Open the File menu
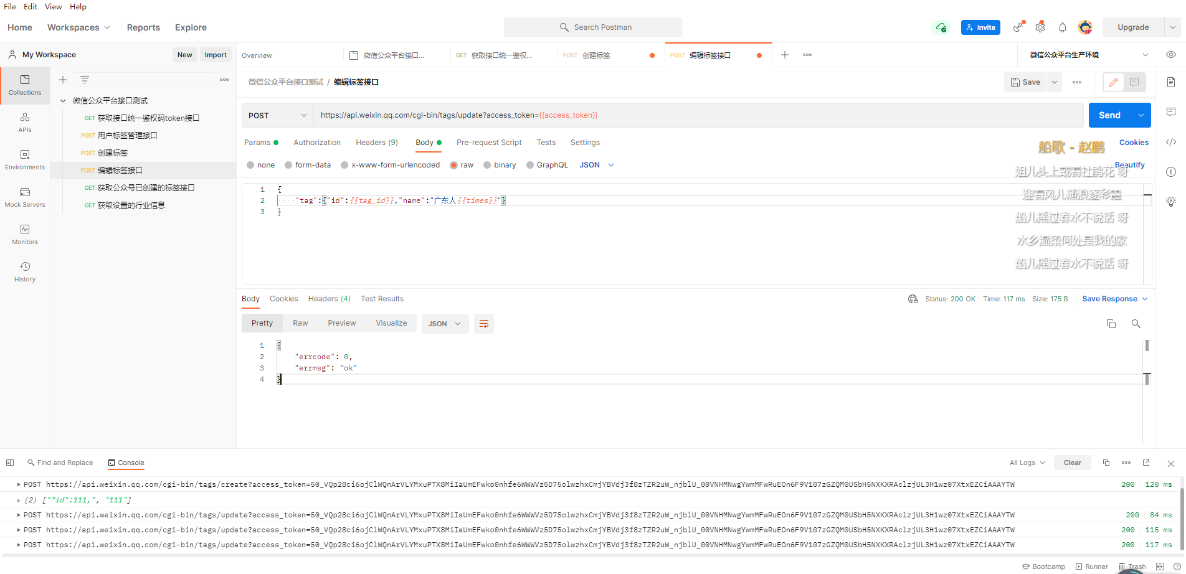Viewport: 1186px width, 574px height. (x=10, y=6)
